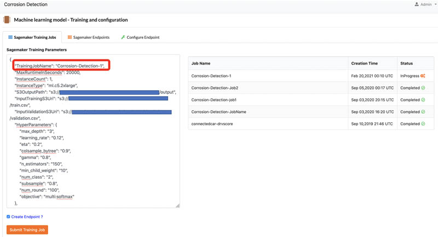Select the Corrosion-Detection-1 job row

(x=311, y=76)
